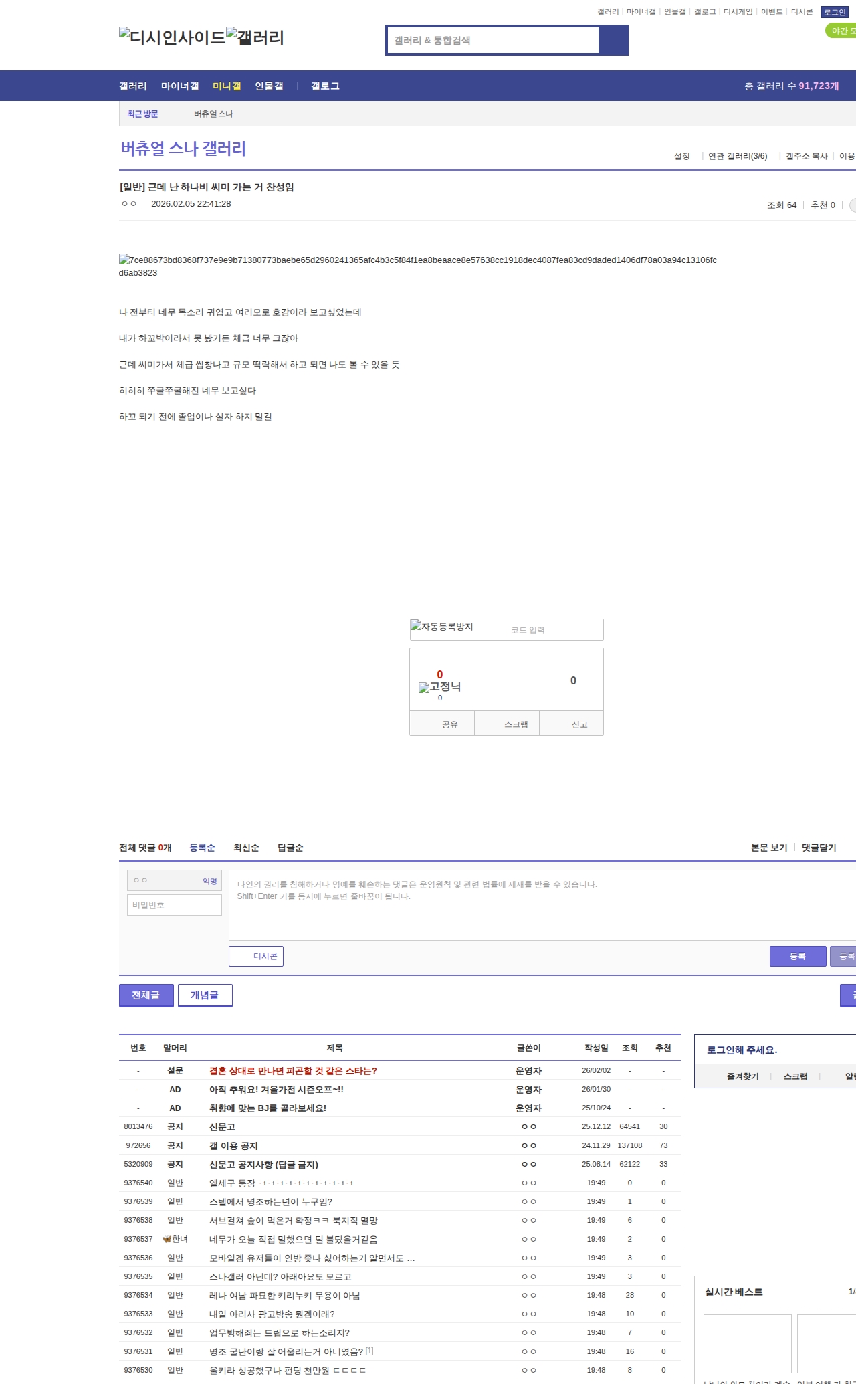Select the 전체글 tab
This screenshot has height=1384, width=856.
(146, 995)
